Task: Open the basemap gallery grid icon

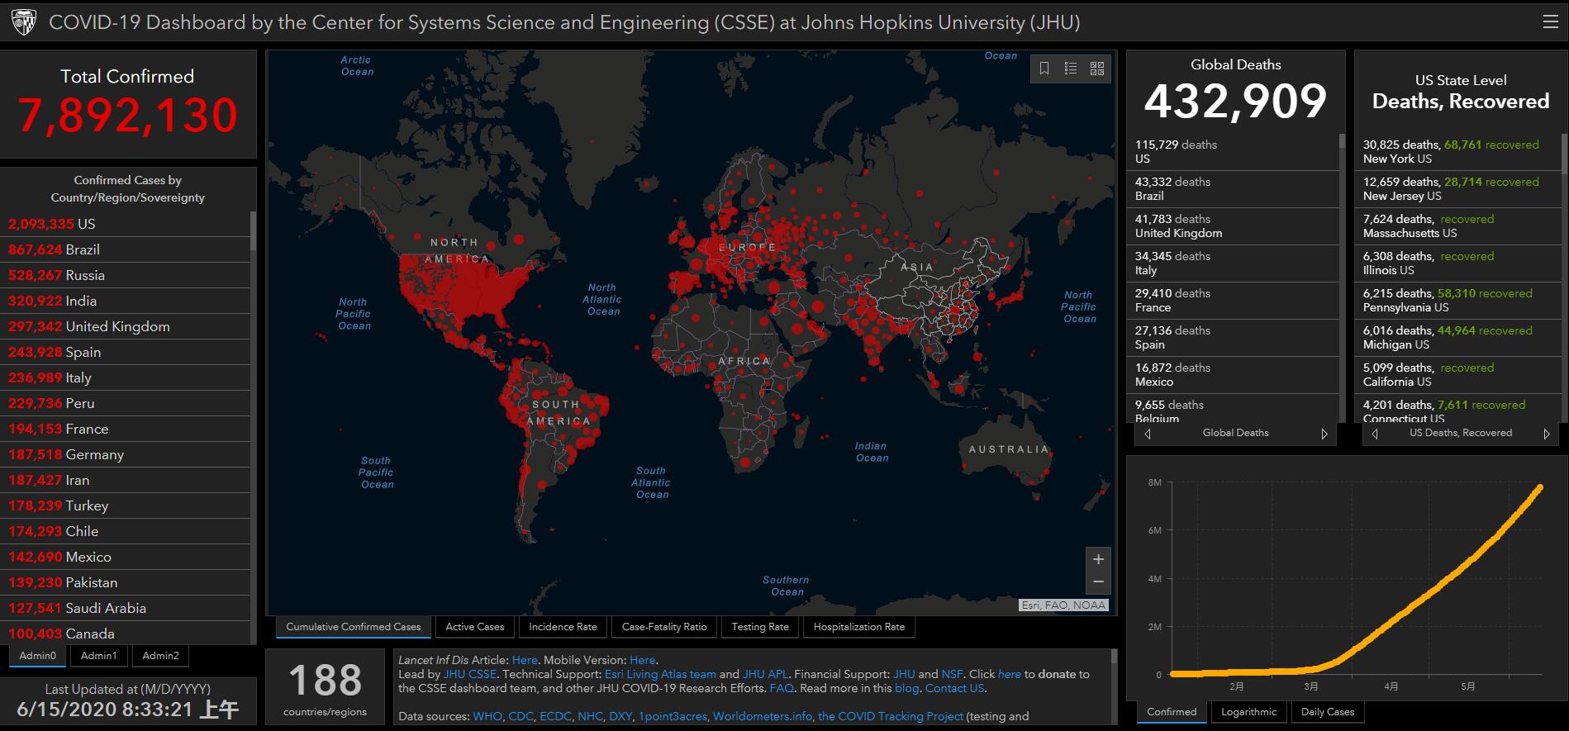Action: click(1097, 69)
